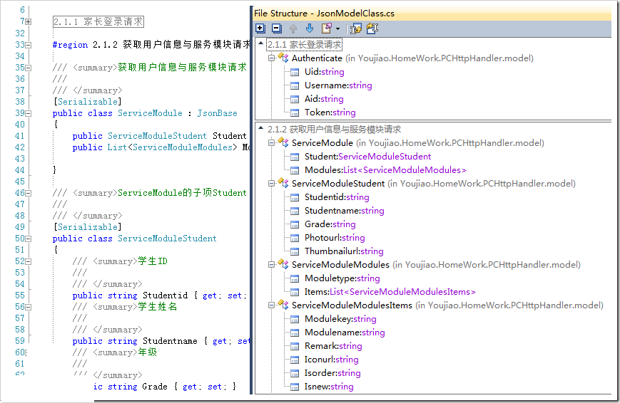Click the property icon beside Photourl:string
The width and height of the screenshot is (620, 403).
tap(295, 238)
